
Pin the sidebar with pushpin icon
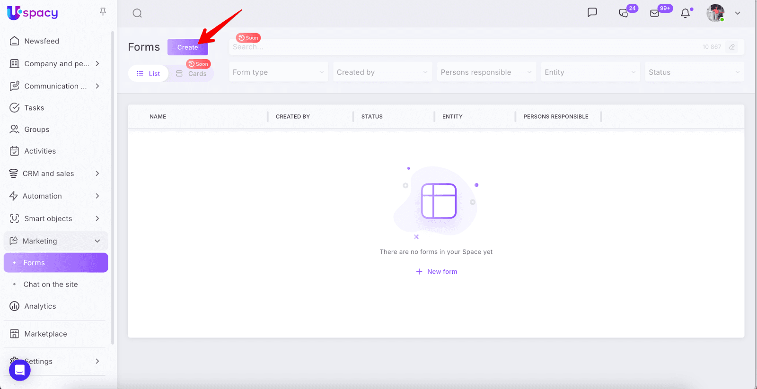103,12
